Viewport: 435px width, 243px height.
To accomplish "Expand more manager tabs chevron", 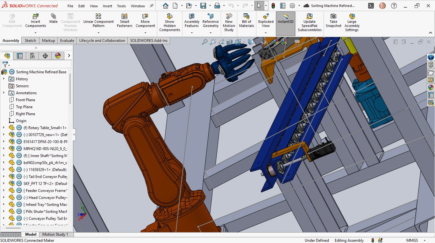I will (69, 56).
